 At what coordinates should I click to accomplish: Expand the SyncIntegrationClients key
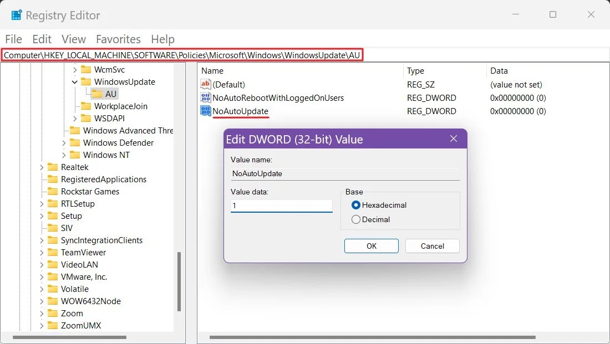(x=42, y=240)
